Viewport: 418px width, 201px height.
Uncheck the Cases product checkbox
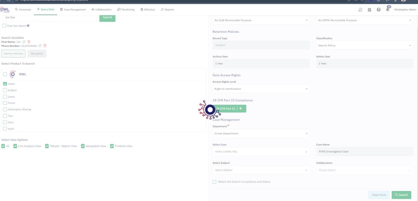(5, 84)
